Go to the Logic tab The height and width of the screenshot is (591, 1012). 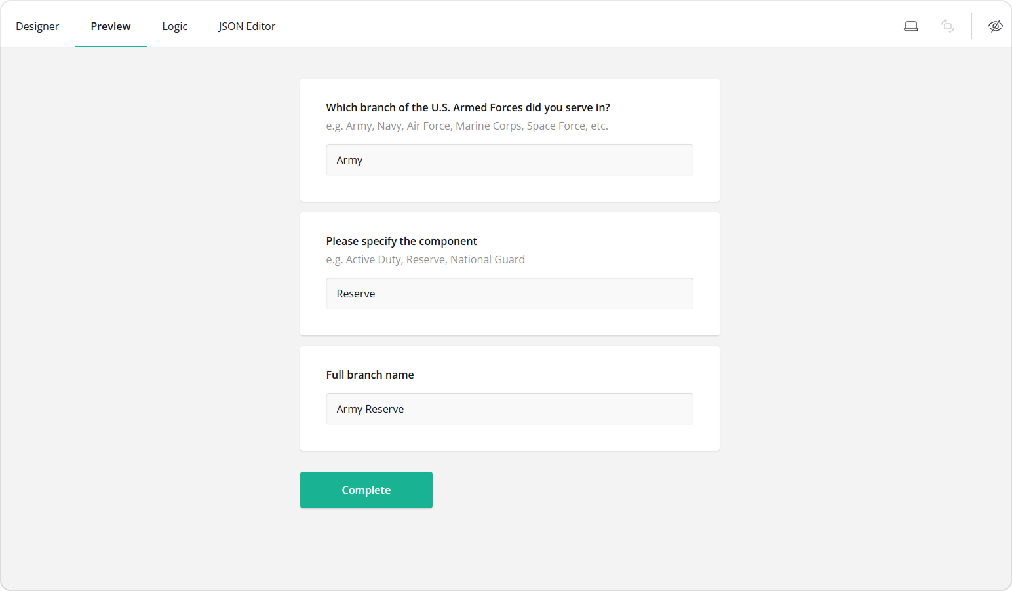[174, 26]
